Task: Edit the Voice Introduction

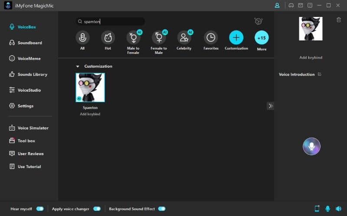Action: [x=319, y=74]
